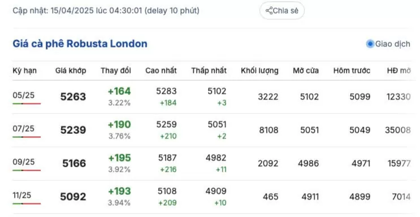Open the 11/25 contract row
This screenshot has height=217, width=420.
click(211, 197)
